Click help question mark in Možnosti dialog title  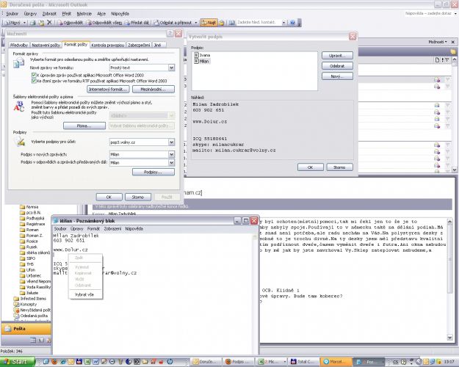click(170, 34)
